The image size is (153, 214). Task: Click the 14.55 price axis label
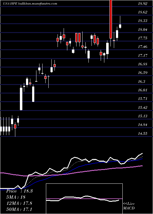tap(143, 133)
